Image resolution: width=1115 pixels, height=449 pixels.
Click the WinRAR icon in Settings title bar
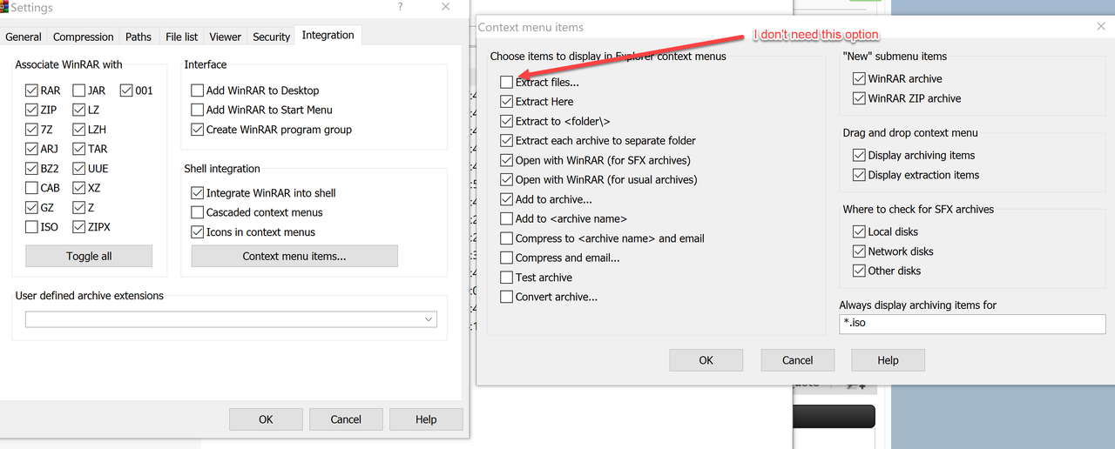pyautogui.click(x=3, y=7)
